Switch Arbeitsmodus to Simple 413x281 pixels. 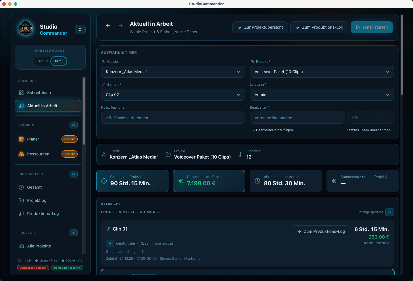[43, 61]
